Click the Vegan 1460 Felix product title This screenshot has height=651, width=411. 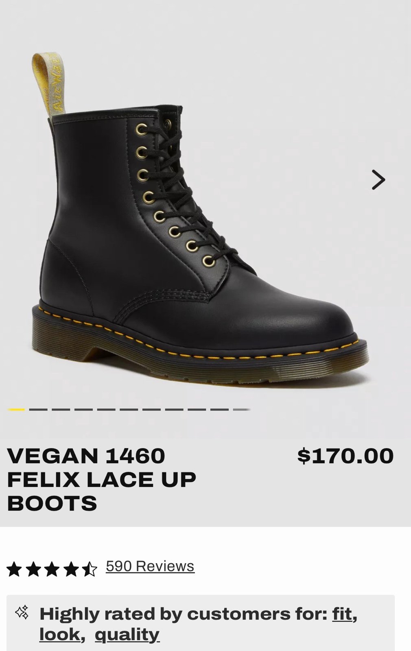(102, 479)
